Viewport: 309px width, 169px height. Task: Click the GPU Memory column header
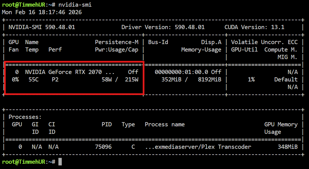click(x=281, y=124)
